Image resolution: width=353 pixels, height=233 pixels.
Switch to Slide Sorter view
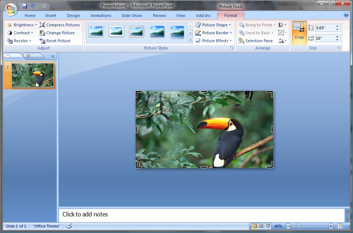261,226
